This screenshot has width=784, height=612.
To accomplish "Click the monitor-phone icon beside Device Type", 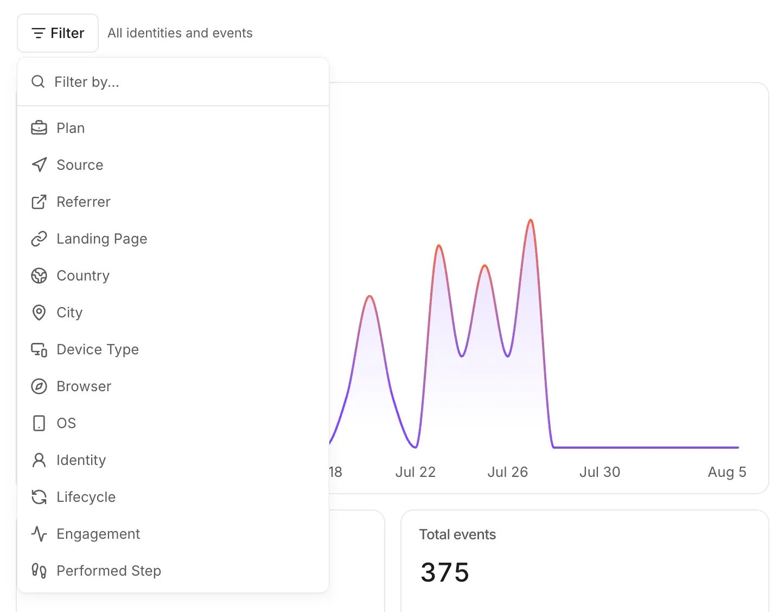I will [x=39, y=349].
